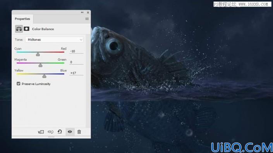View previous state eye-arrow icon
273x153 pixels.
click(x=50, y=132)
